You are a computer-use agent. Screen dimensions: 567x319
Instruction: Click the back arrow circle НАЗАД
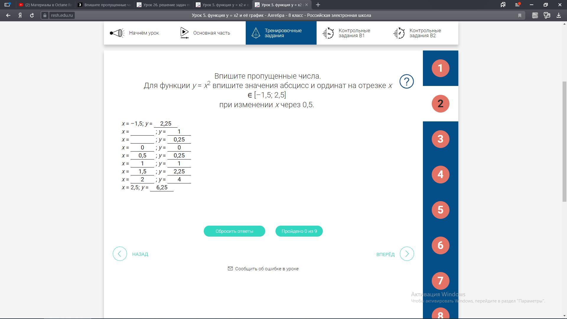point(120,254)
